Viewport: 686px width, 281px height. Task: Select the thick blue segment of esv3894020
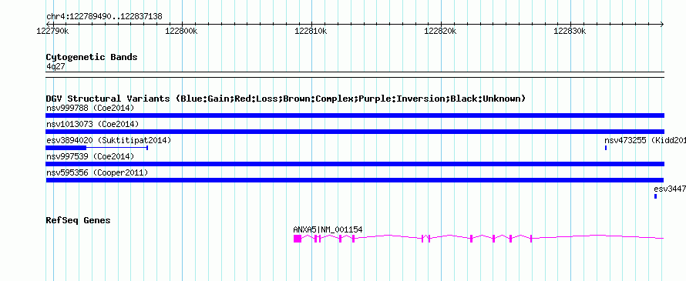coord(66,148)
